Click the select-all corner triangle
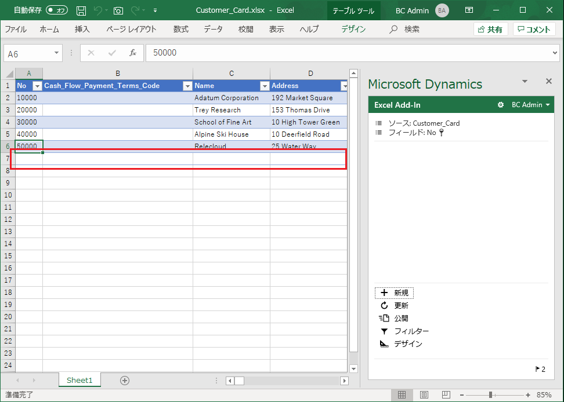The width and height of the screenshot is (564, 402). point(8,74)
